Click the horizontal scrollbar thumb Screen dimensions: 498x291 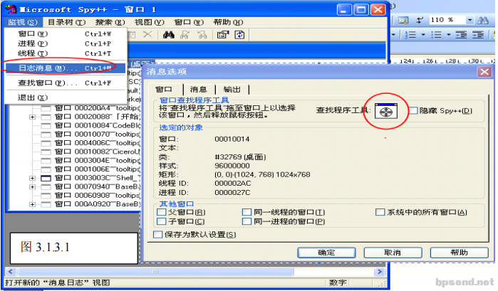point(155,272)
